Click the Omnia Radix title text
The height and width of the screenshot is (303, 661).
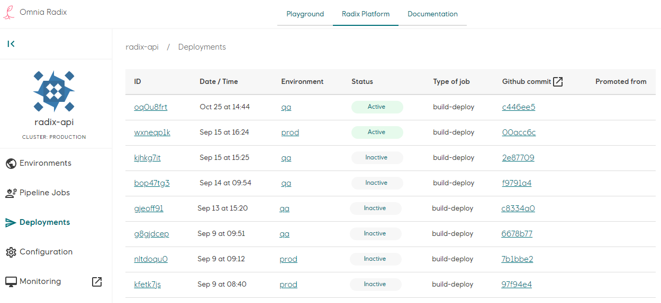43,12
